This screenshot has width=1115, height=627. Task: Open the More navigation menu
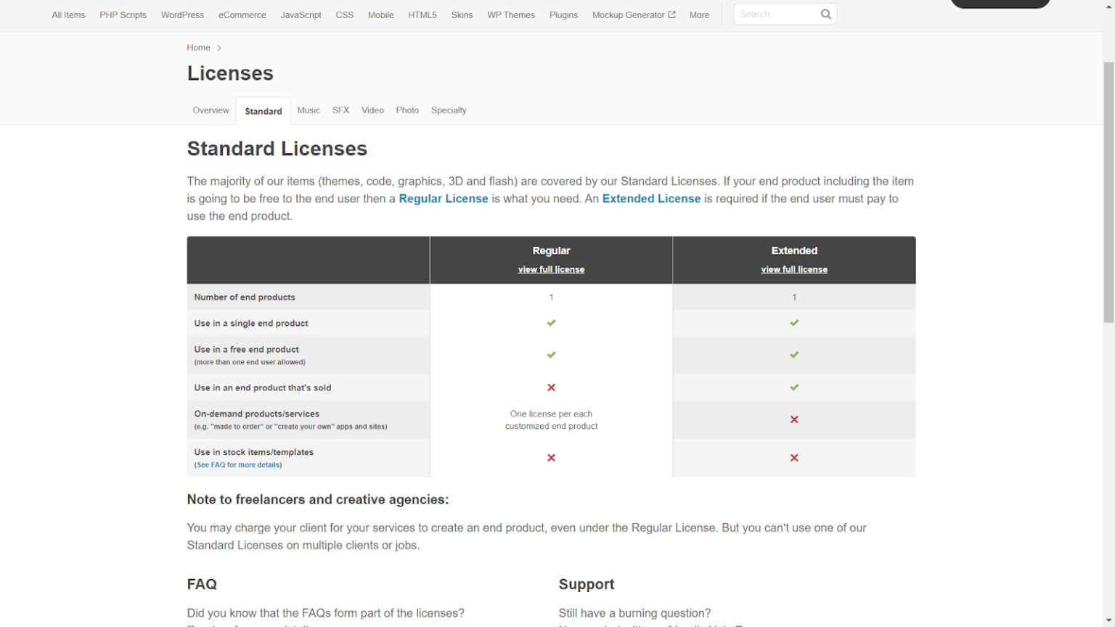click(x=698, y=15)
